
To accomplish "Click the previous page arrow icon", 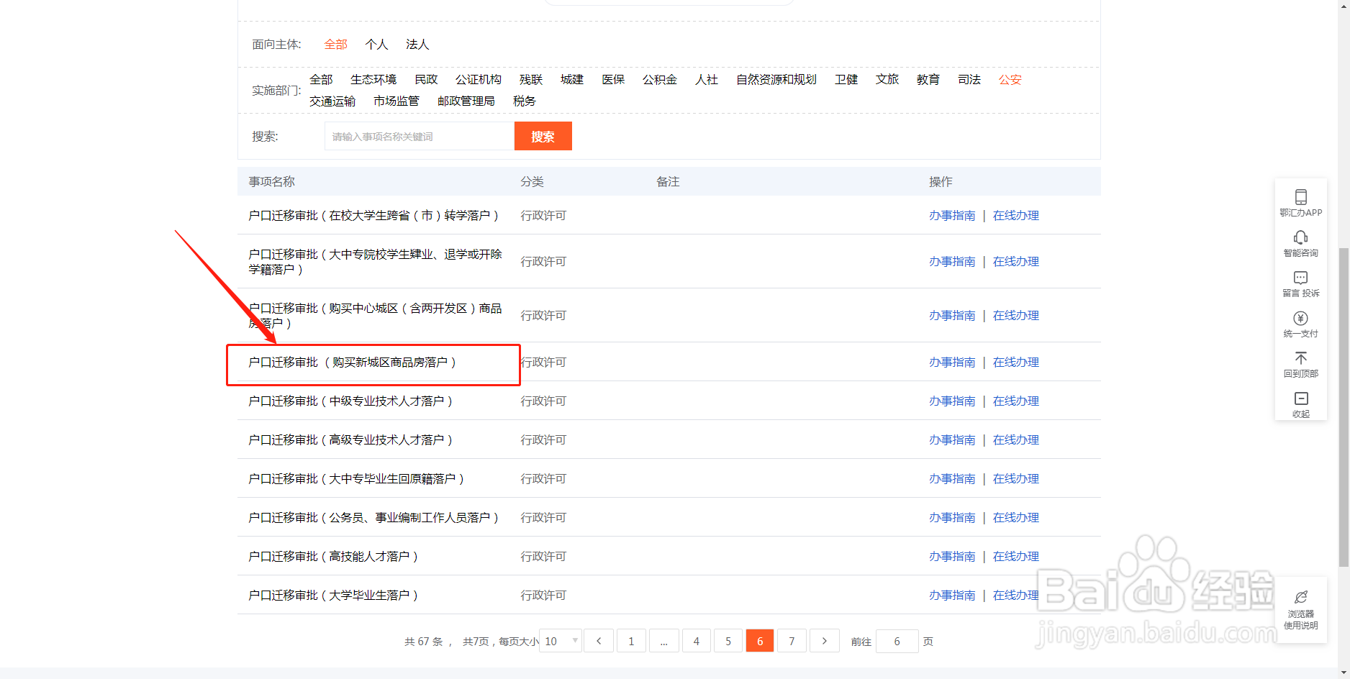I will 598,640.
